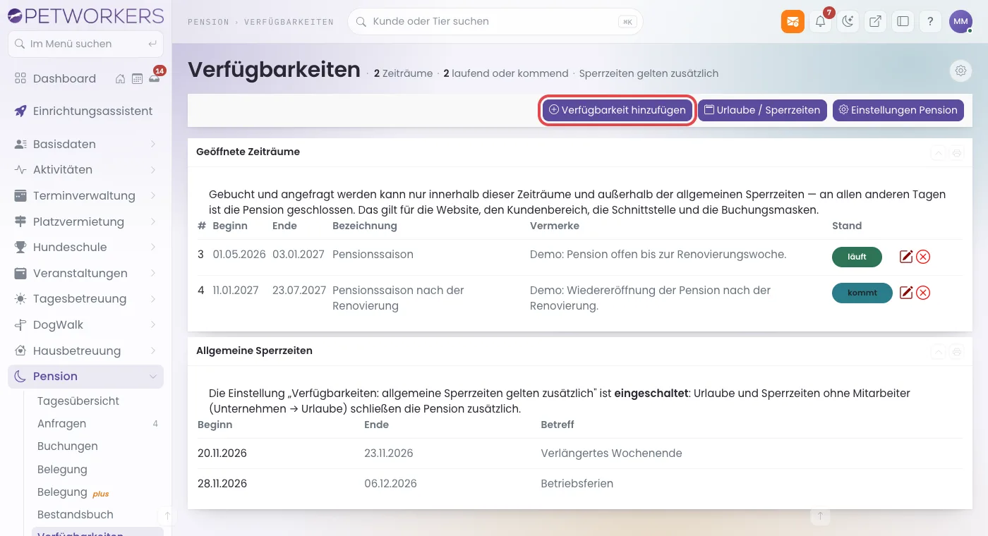Open the Dashboard menu item
This screenshot has height=536, width=988.
point(64,78)
